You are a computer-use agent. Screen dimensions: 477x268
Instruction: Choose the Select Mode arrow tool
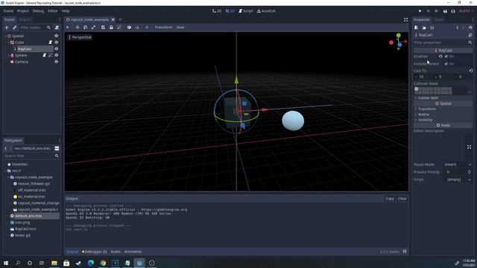pos(68,28)
